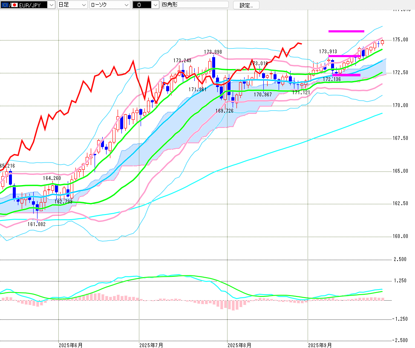Click the 161.082 low price label
The height and width of the screenshot is (348, 415).
coord(37,224)
